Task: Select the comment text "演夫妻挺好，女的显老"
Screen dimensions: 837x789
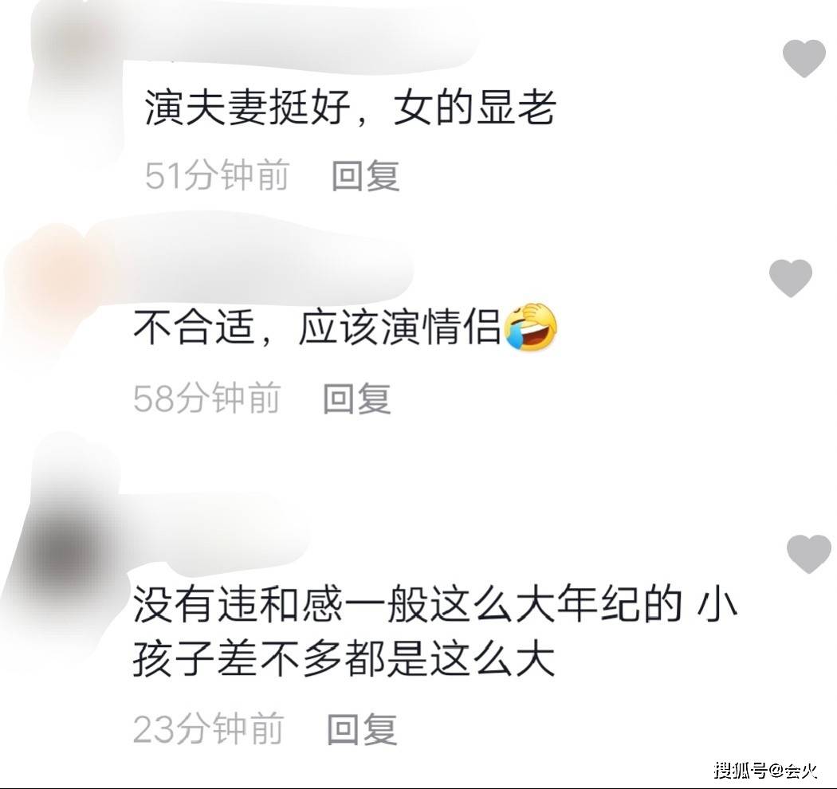Action: point(350,108)
